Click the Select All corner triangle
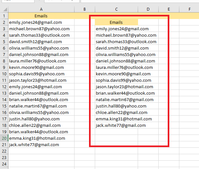Screen dimensions: 199x169 coord(4,9)
